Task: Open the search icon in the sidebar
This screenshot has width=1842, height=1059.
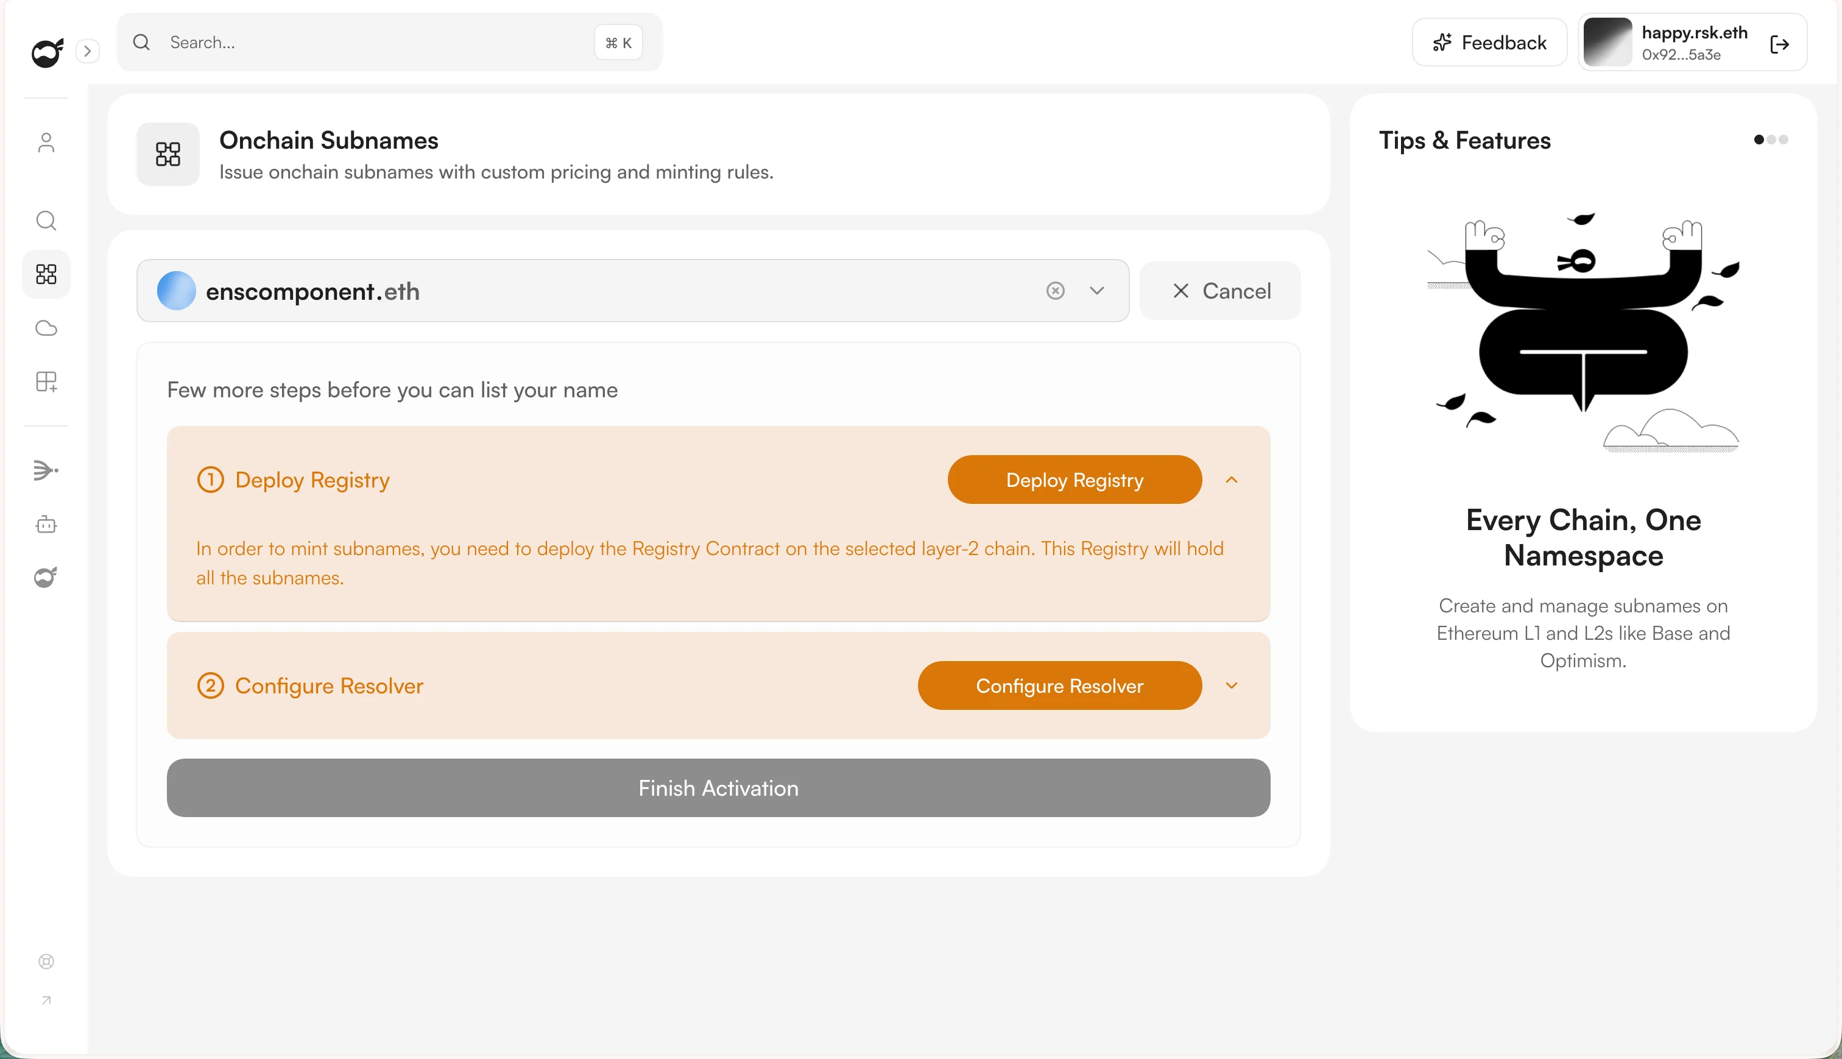Action: 46,221
